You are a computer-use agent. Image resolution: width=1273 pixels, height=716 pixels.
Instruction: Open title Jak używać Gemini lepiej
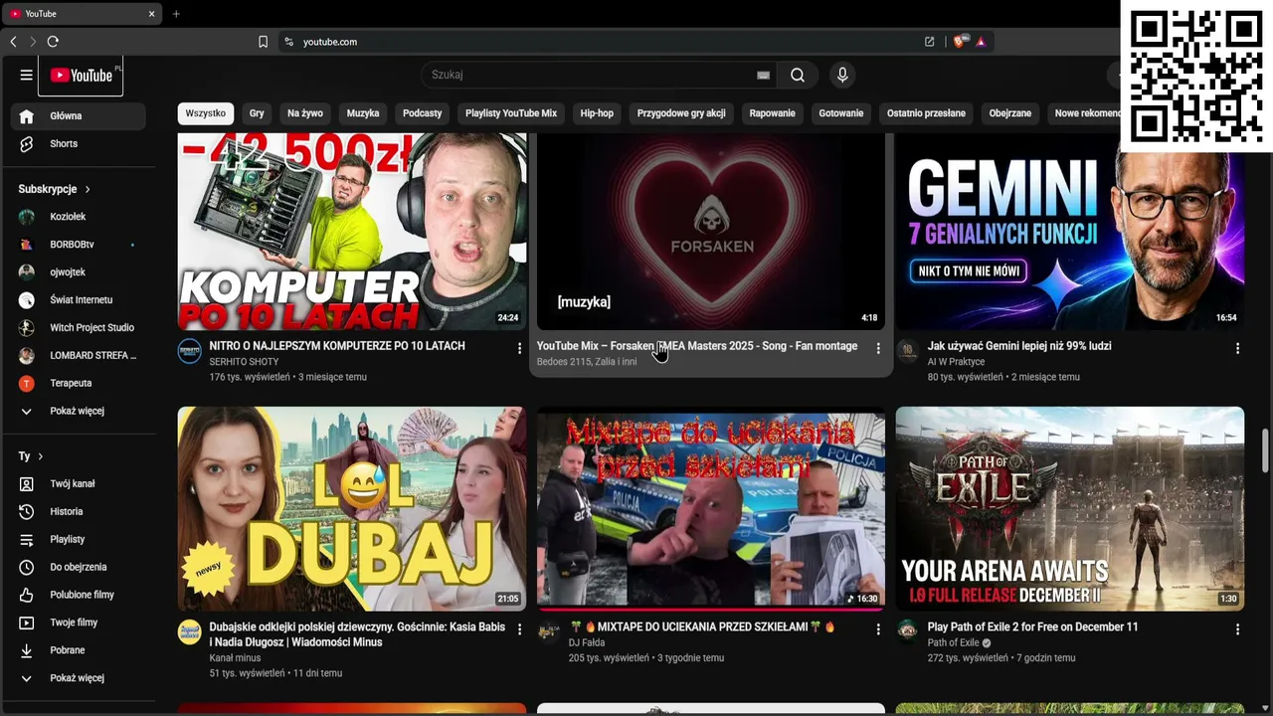coord(1019,346)
